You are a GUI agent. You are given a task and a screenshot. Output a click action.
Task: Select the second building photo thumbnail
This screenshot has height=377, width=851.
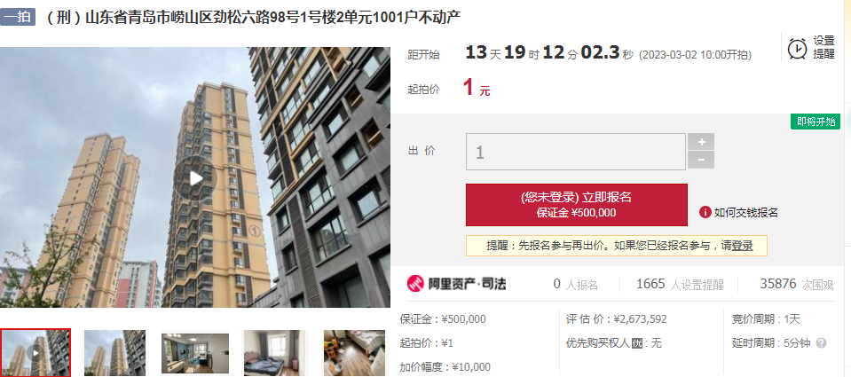pyautogui.click(x=114, y=352)
